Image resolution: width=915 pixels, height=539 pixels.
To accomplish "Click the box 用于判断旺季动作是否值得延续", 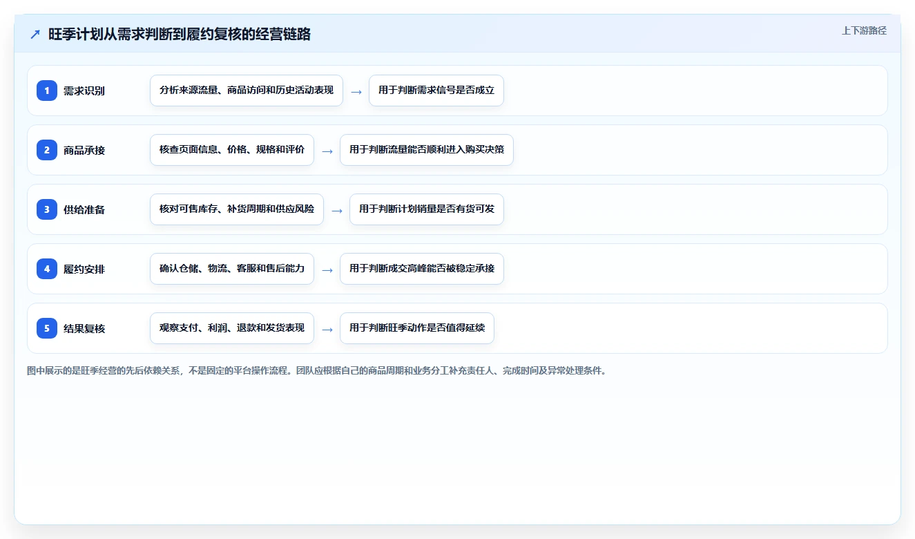I will pyautogui.click(x=417, y=328).
